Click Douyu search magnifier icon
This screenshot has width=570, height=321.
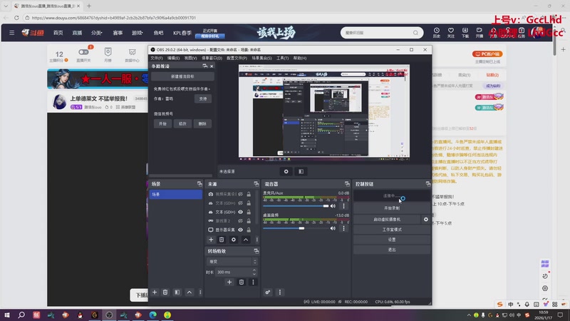[415, 33]
